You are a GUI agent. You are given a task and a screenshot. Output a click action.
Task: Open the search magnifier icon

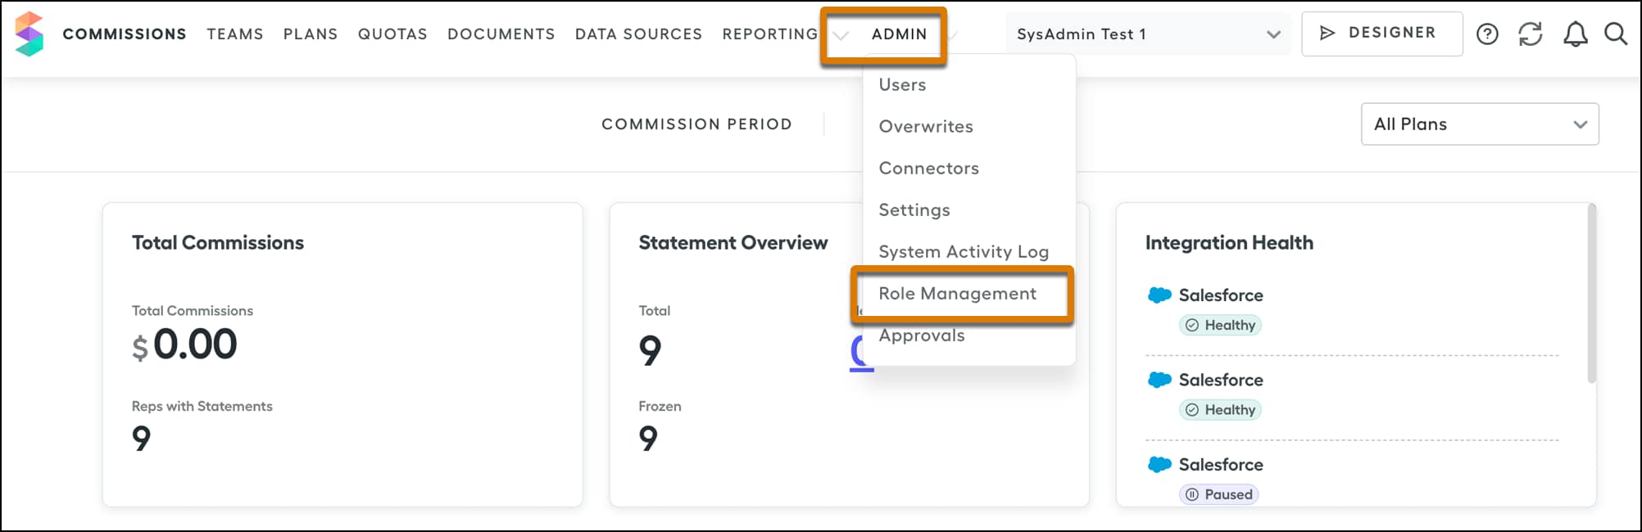pos(1615,34)
